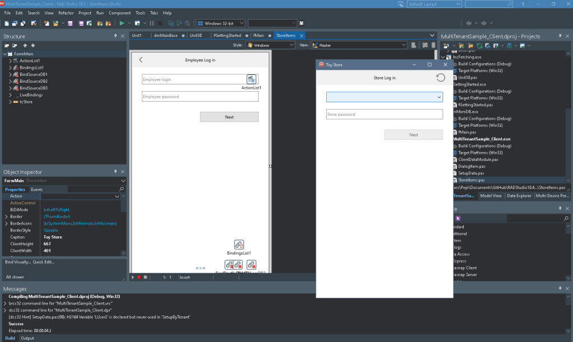Click the Quick Edit link
The height and width of the screenshot is (342, 573).
[44, 262]
